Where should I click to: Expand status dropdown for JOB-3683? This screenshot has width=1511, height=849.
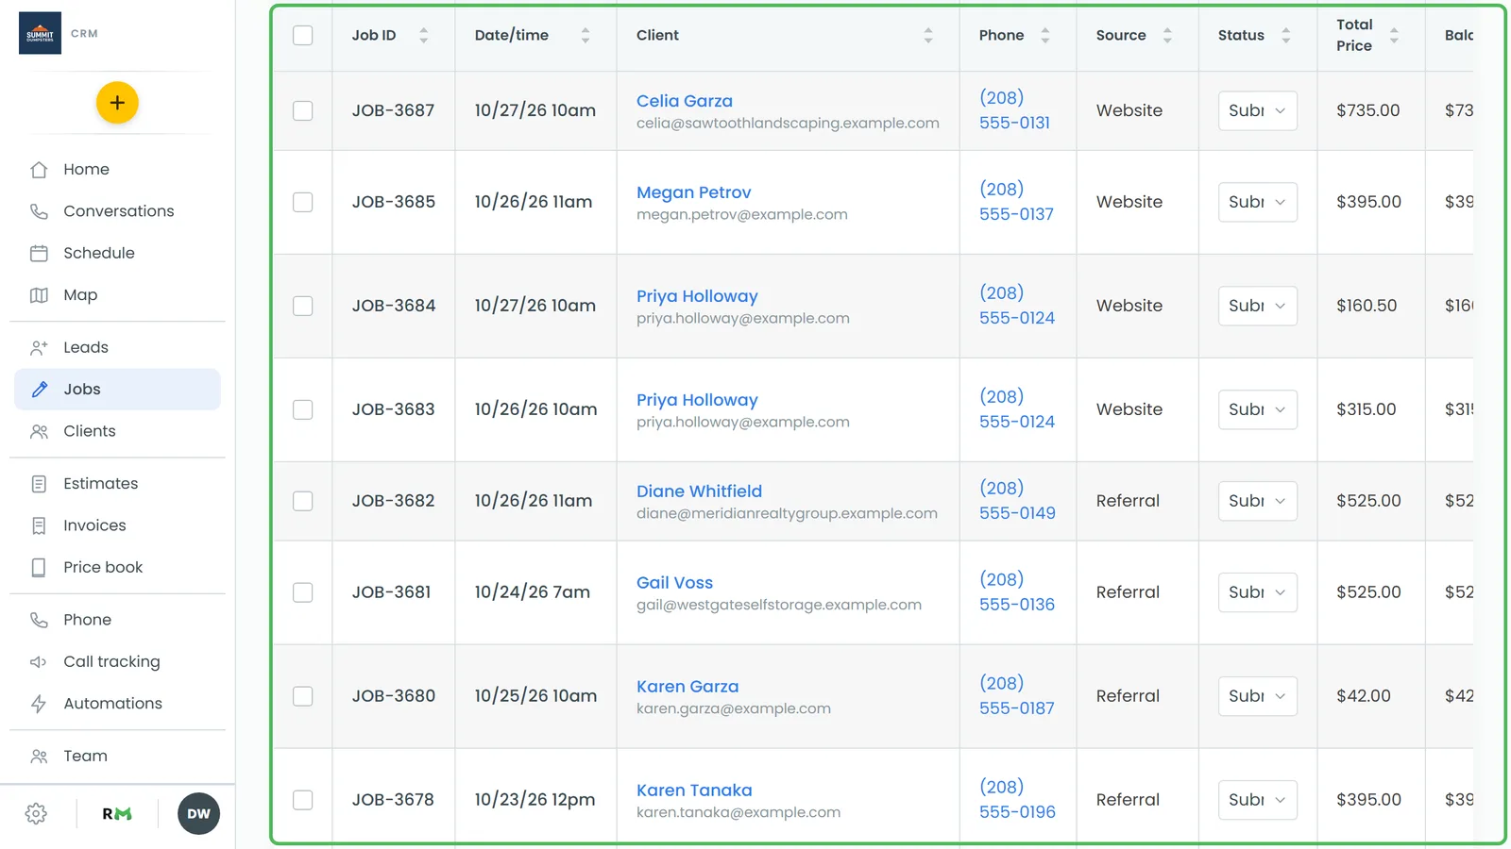1257,409
